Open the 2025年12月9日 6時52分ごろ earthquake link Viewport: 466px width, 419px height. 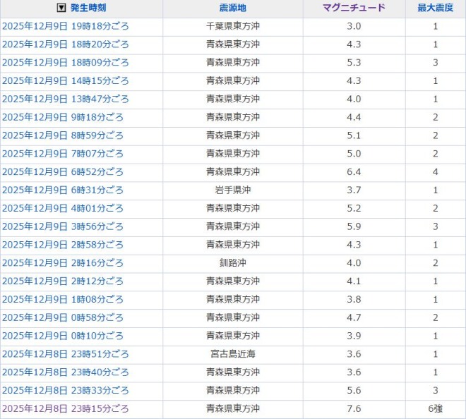[63, 172]
